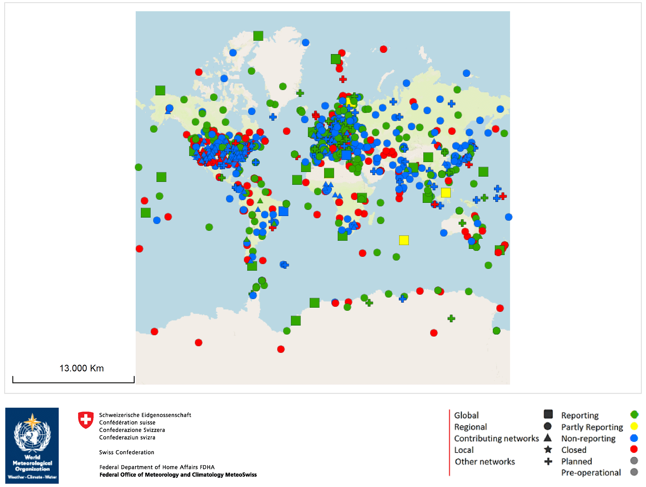Click the Contributing networks triangle legend symbol
The width and height of the screenshot is (646, 487).
point(548,438)
